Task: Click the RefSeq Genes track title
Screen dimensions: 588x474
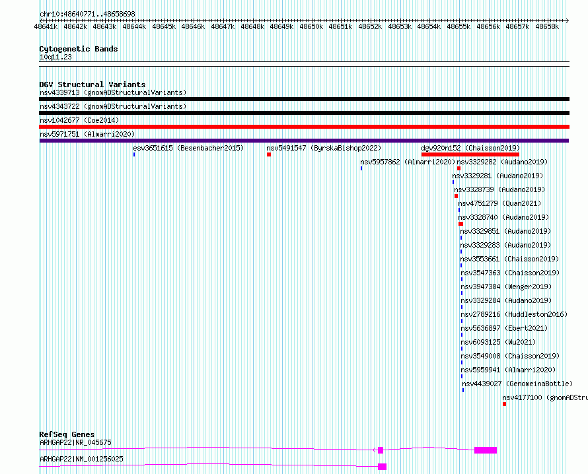Action: pyautogui.click(x=67, y=434)
